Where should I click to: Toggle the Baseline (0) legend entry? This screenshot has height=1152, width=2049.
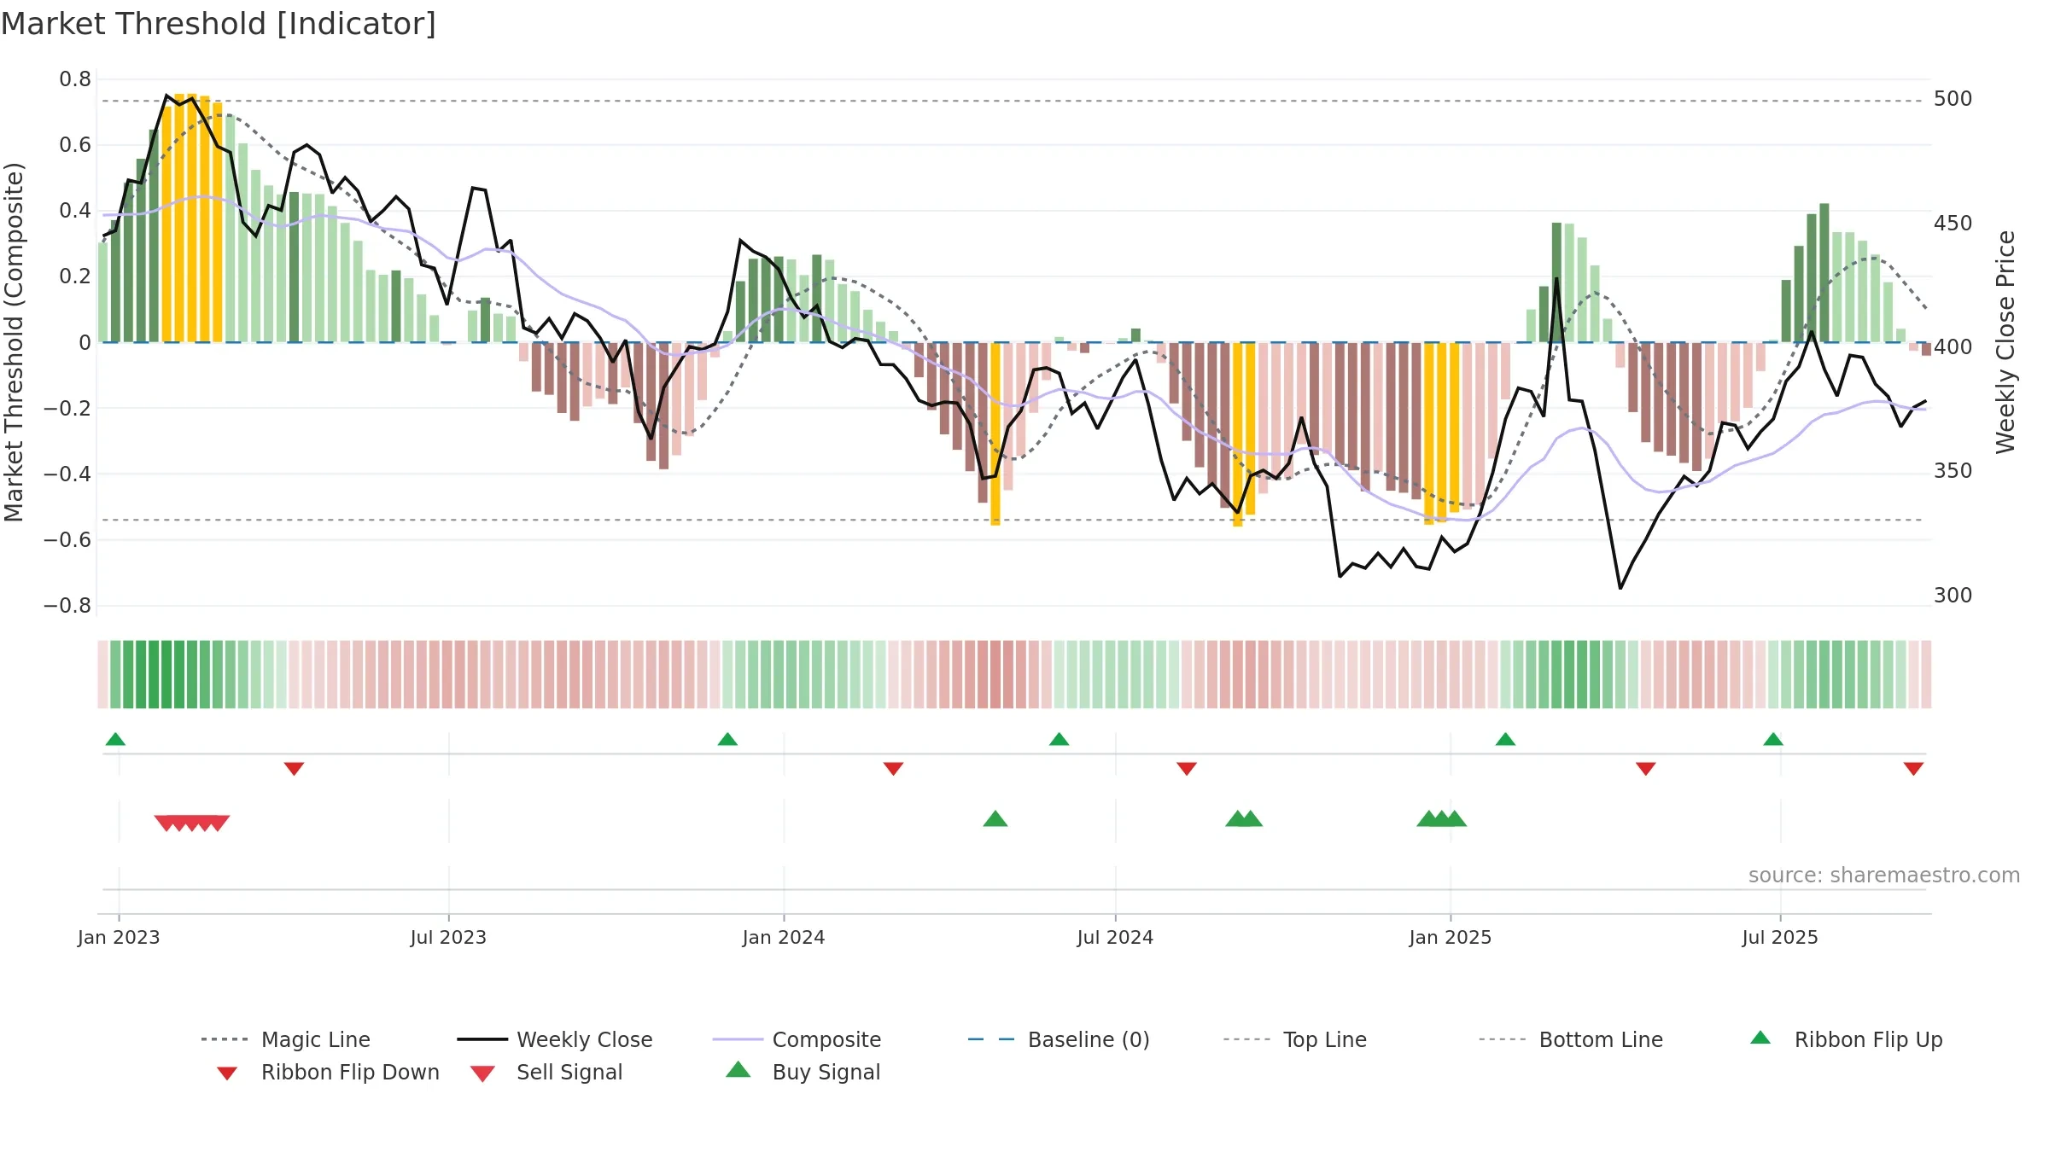click(1059, 1039)
